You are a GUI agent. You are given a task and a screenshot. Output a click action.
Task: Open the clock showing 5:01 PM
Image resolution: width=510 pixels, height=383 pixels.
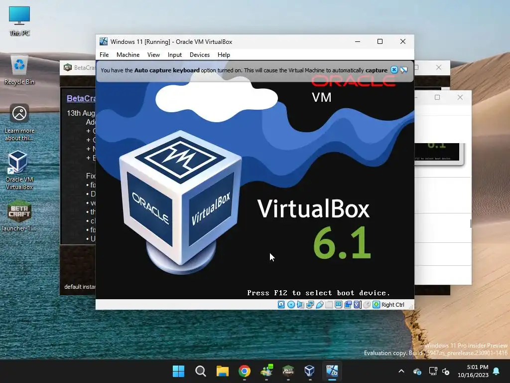point(473,371)
